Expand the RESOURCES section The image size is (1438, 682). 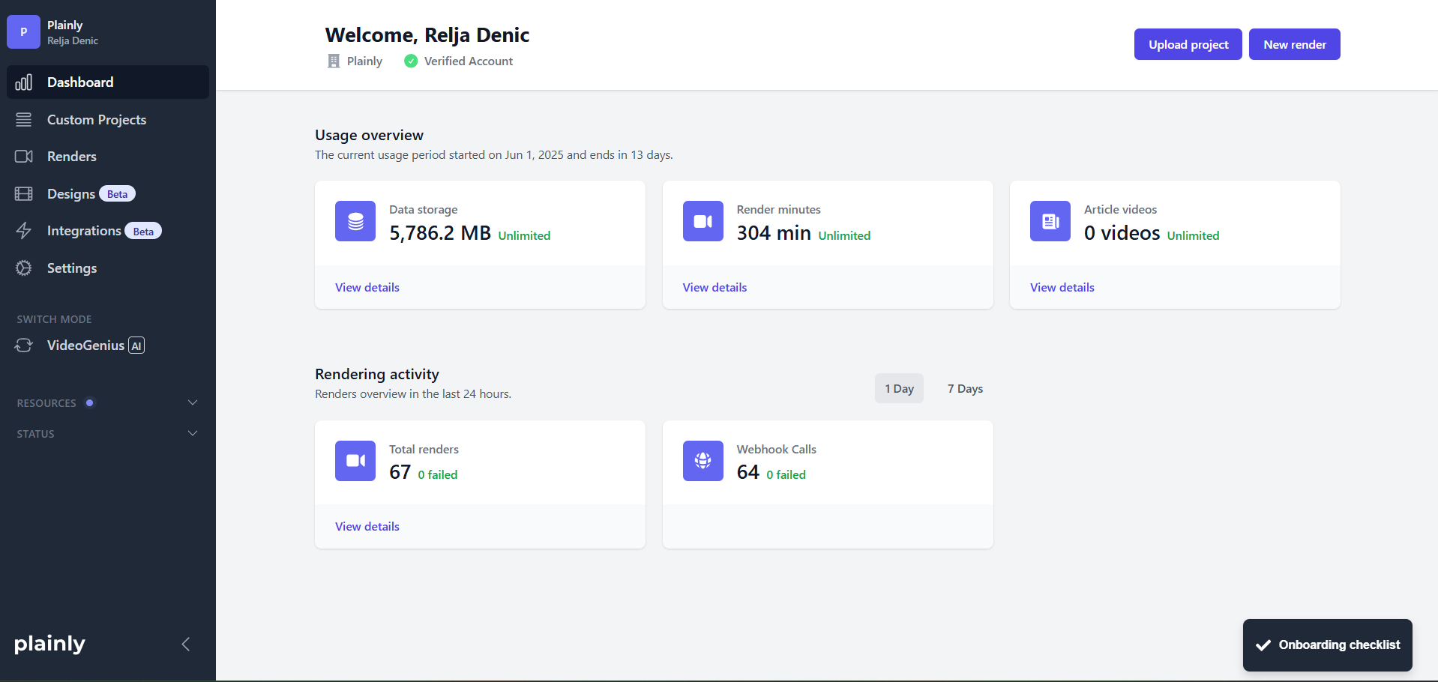(192, 402)
